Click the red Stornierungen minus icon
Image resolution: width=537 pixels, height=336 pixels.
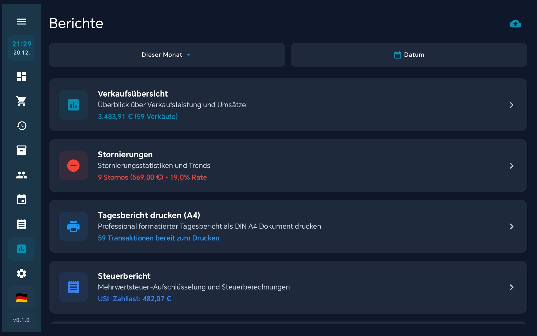coord(73,166)
